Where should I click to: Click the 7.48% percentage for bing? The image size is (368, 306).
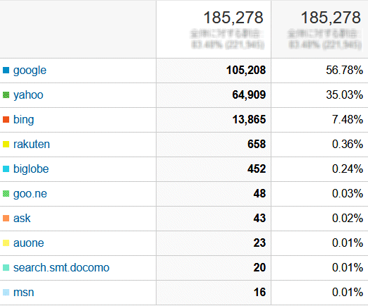pyautogui.click(x=348, y=120)
